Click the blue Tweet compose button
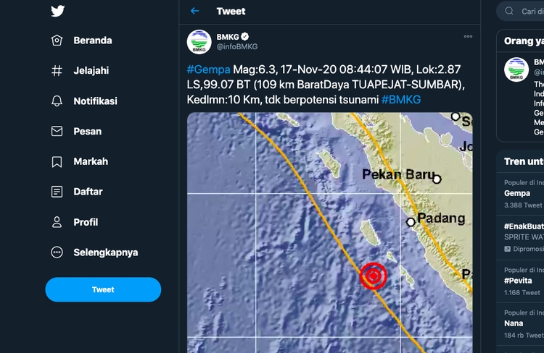 pyautogui.click(x=103, y=289)
